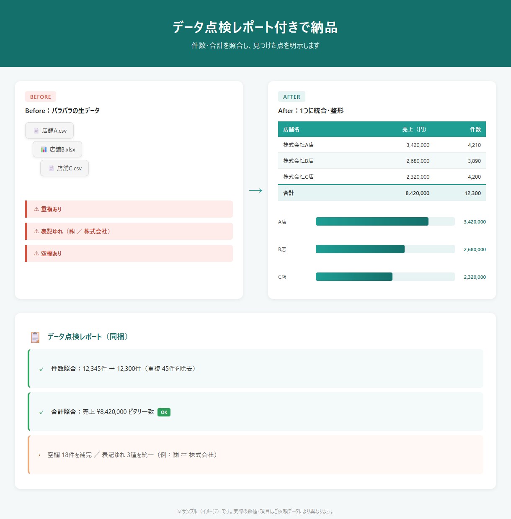Click the Before：バラバラの生データ heading
Viewport: 511px width, 519px height.
click(62, 110)
